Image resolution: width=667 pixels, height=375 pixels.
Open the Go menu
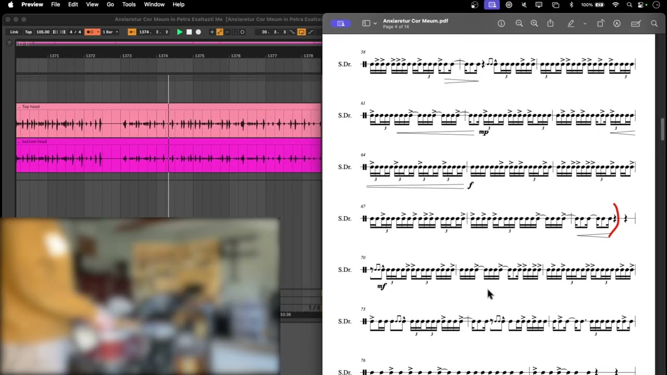[x=110, y=5]
